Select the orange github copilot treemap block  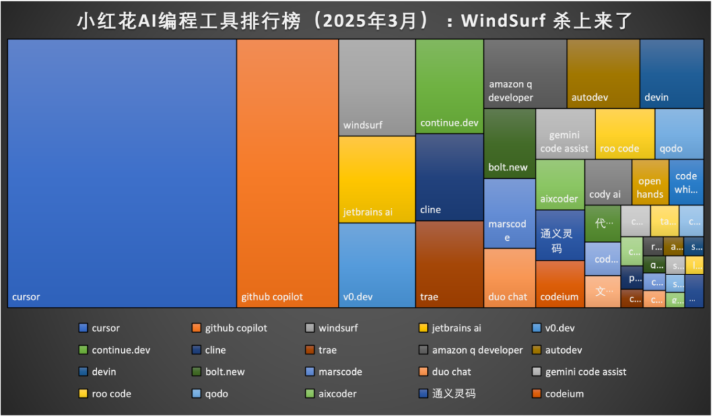(x=287, y=173)
